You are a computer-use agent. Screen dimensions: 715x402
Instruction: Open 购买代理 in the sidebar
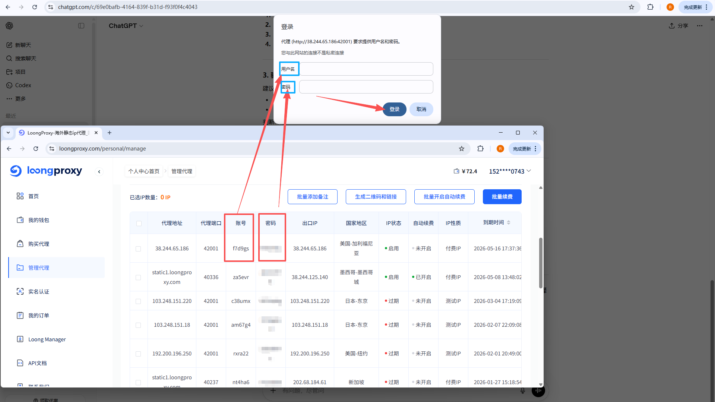(38, 244)
